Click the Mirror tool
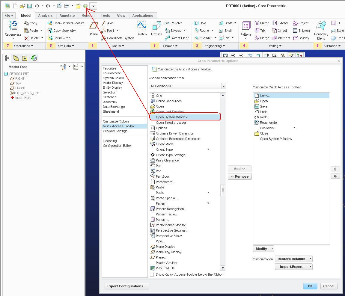This screenshot has height=296, width=345. click(262, 23)
